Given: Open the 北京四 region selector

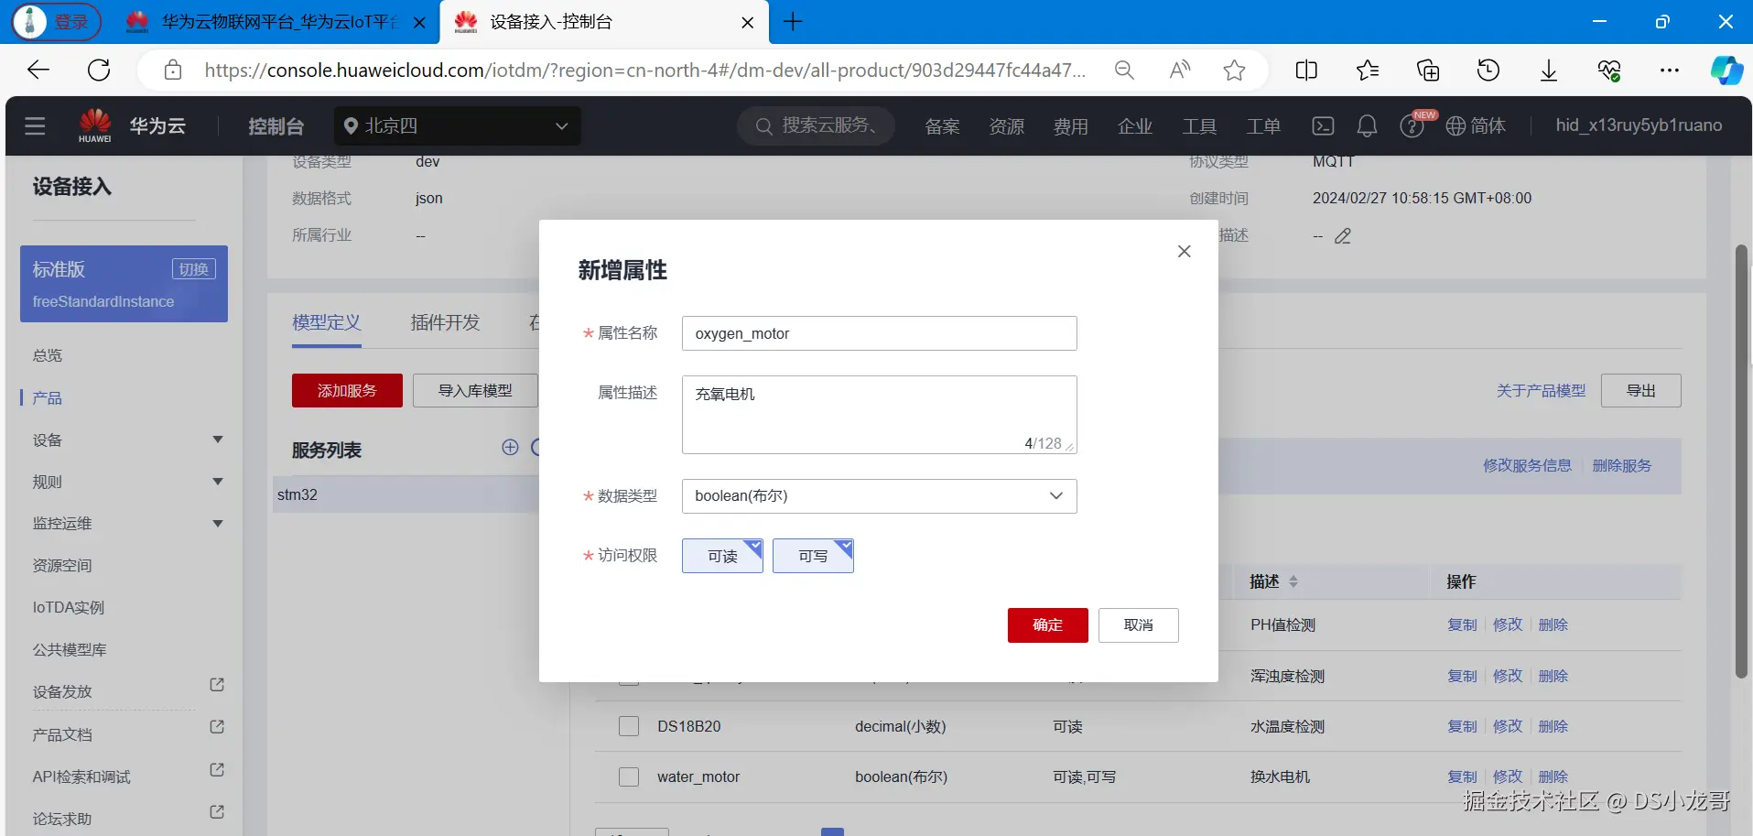Looking at the screenshot, I should (x=457, y=126).
